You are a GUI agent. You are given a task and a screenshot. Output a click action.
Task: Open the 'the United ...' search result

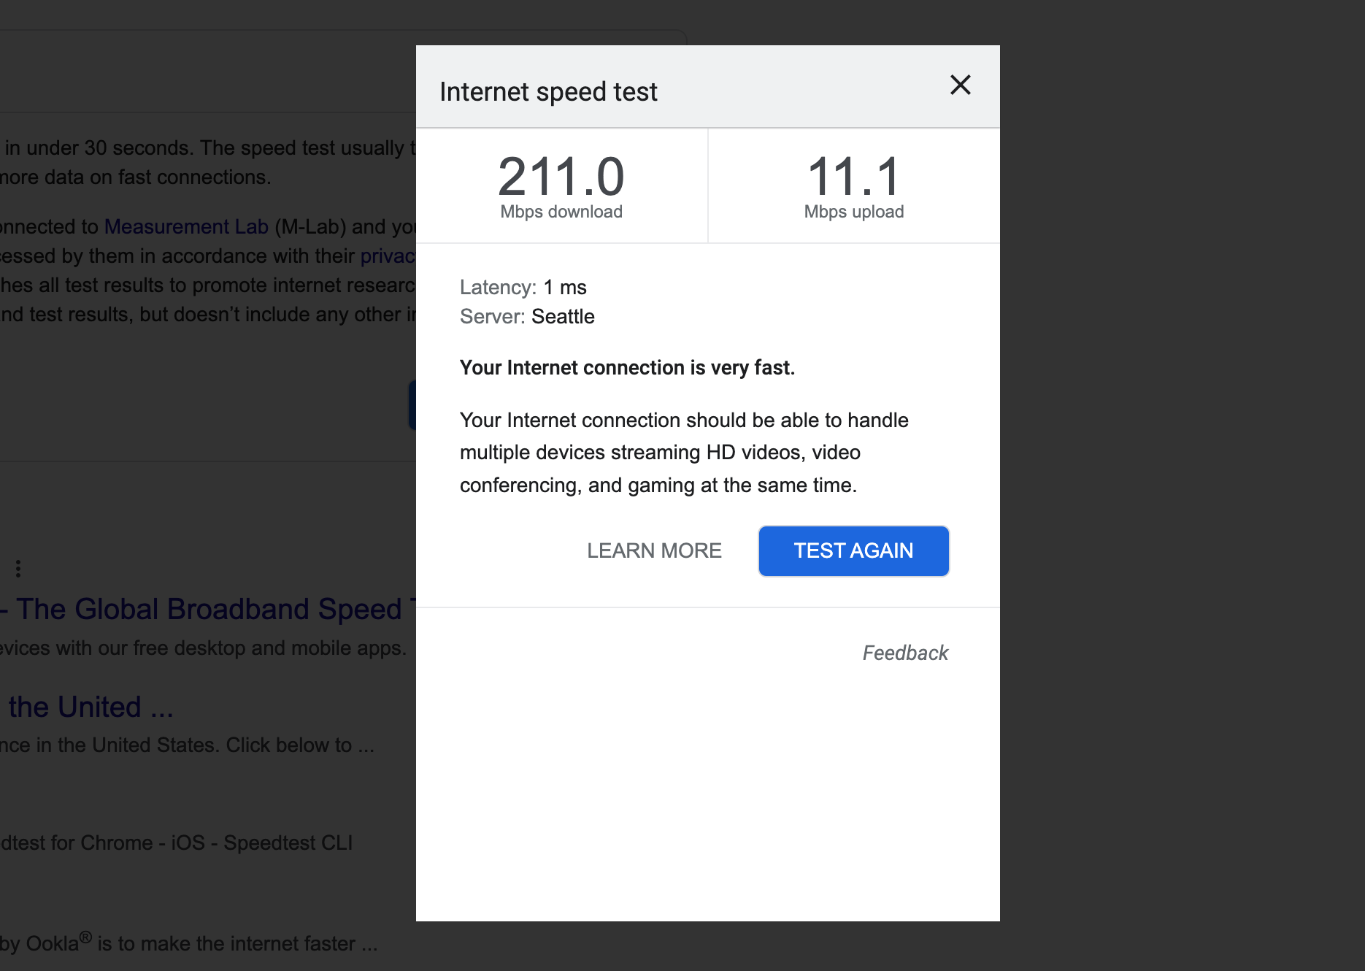88,706
